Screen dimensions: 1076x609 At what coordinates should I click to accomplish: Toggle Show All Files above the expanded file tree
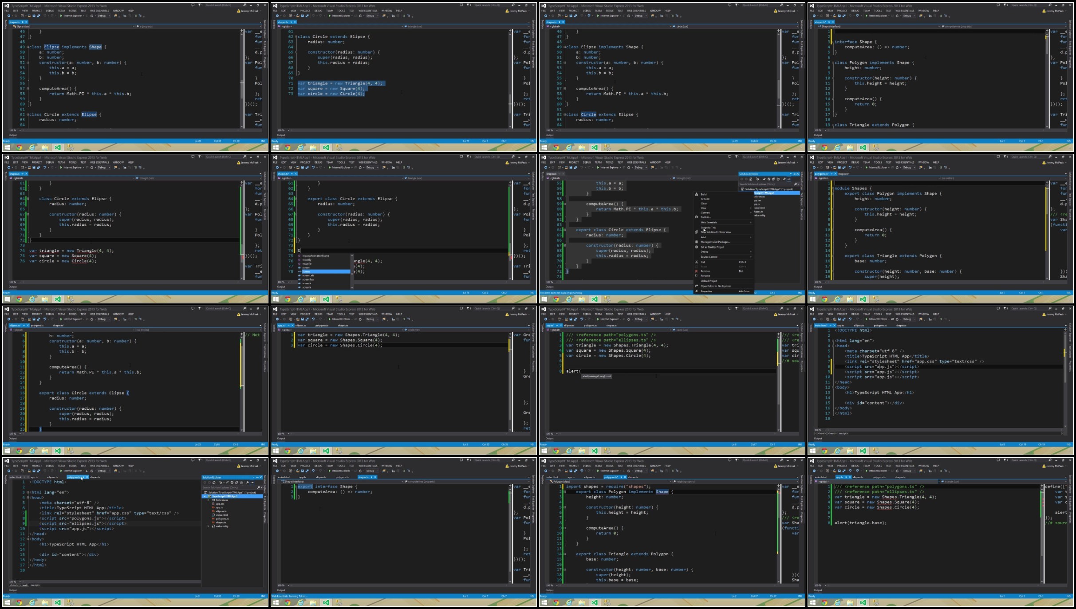tap(241, 483)
